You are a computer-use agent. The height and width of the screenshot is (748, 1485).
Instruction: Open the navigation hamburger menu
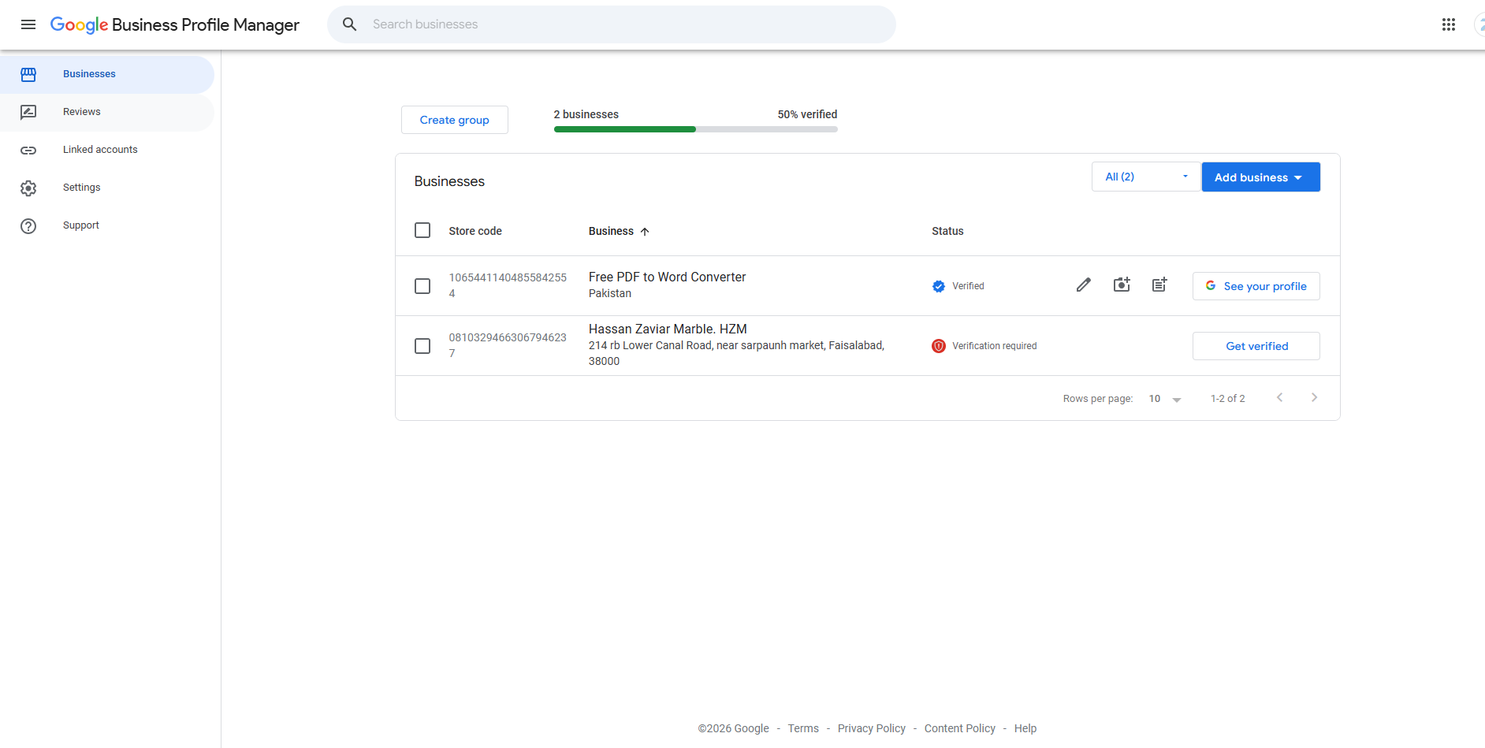[28, 24]
